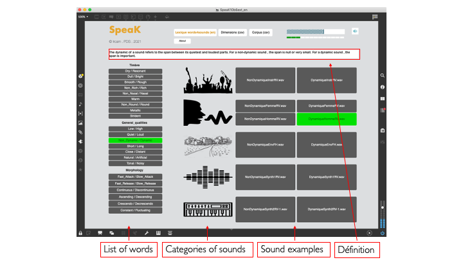Play NonDynamiqueInstrRV.wav sound example
The width and height of the screenshot is (463, 260).
(x=265, y=80)
